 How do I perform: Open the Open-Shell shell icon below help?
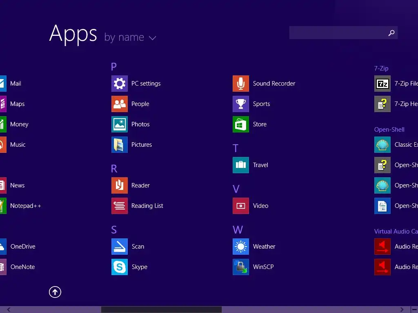point(382,185)
